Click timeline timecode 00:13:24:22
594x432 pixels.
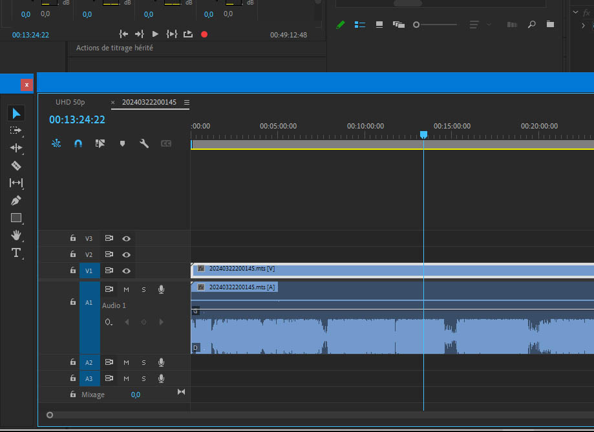click(77, 119)
